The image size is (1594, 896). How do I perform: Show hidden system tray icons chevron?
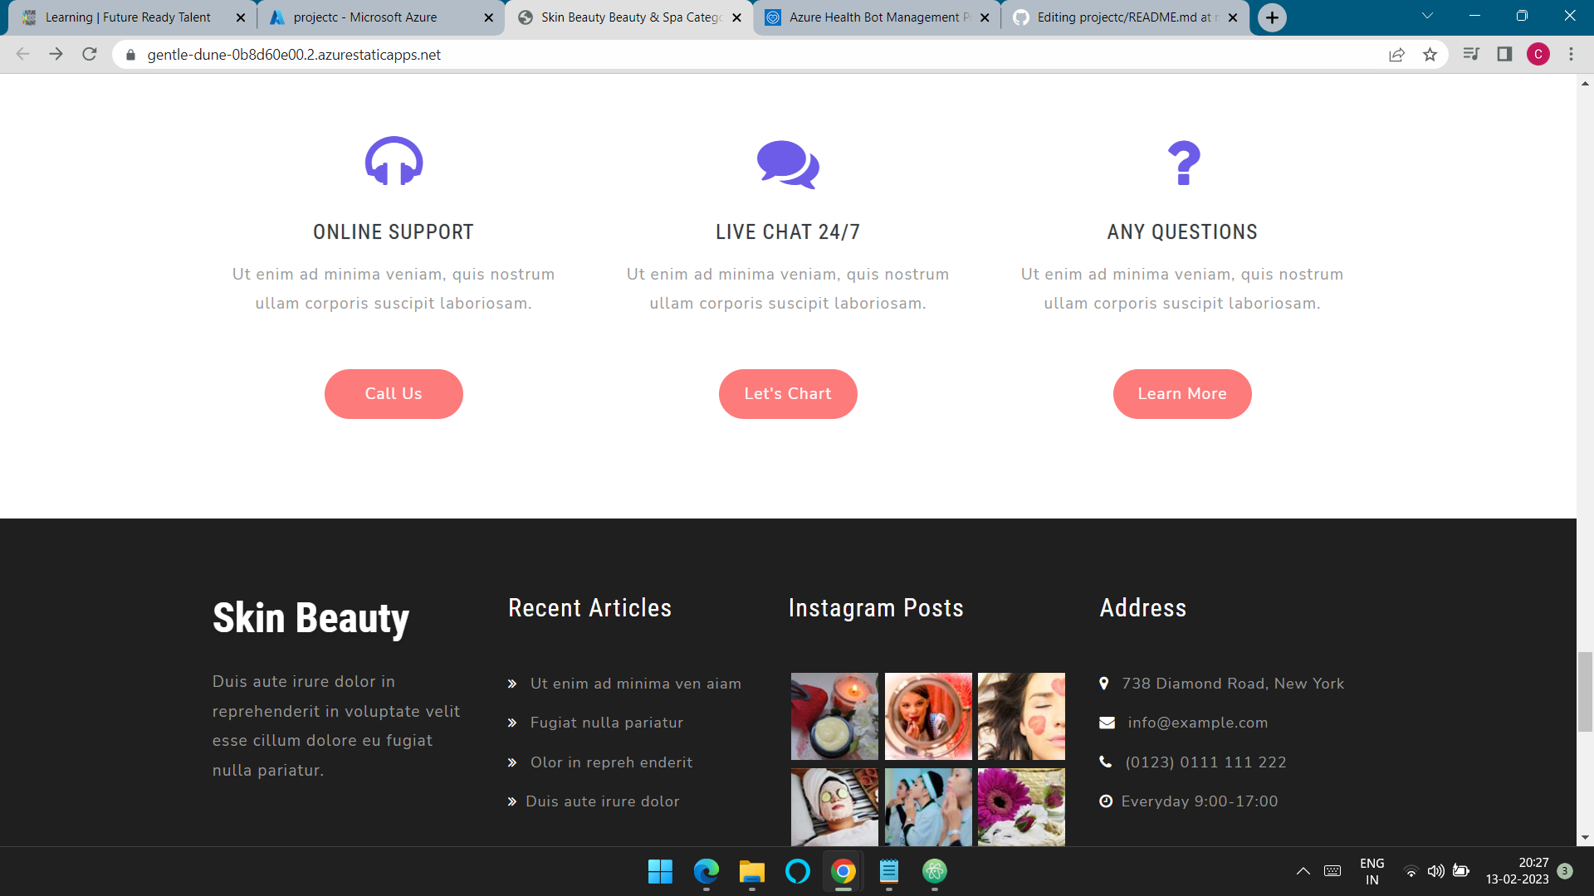click(x=1303, y=871)
